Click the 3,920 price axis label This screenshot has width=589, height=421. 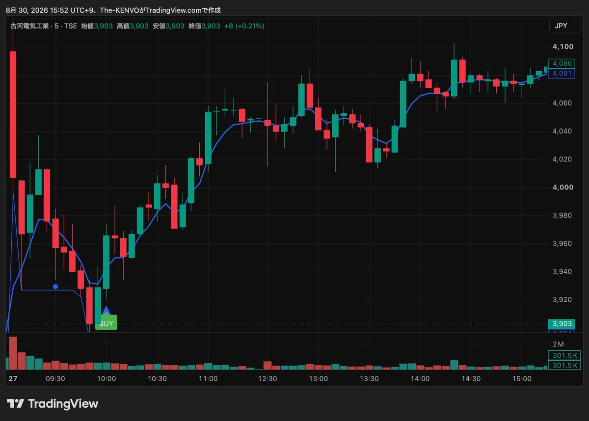pyautogui.click(x=562, y=299)
